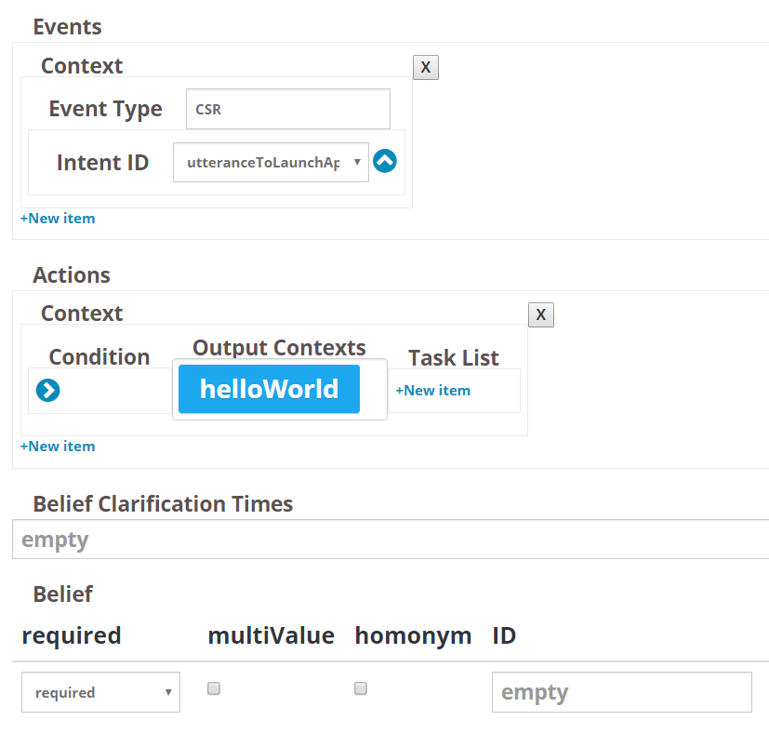Image resolution: width=769 pixels, height=734 pixels.
Task: Click the dropdown arrow of utteranceToLaunchApp select
Action: coord(357,162)
